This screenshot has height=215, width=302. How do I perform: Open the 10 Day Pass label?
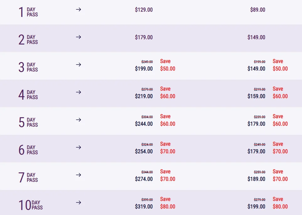(31, 205)
